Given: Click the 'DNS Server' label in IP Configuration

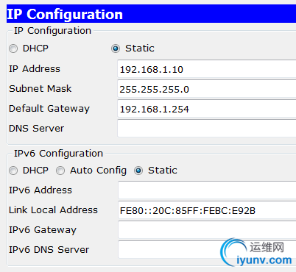Looking at the screenshot, I should [36, 129].
